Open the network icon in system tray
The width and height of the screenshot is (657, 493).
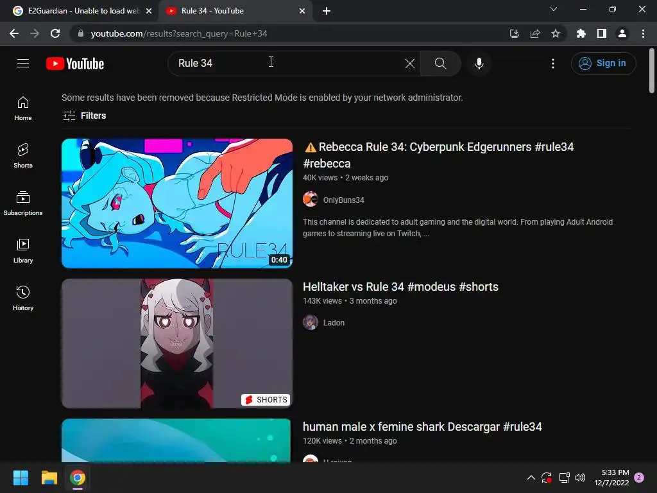coord(564,478)
